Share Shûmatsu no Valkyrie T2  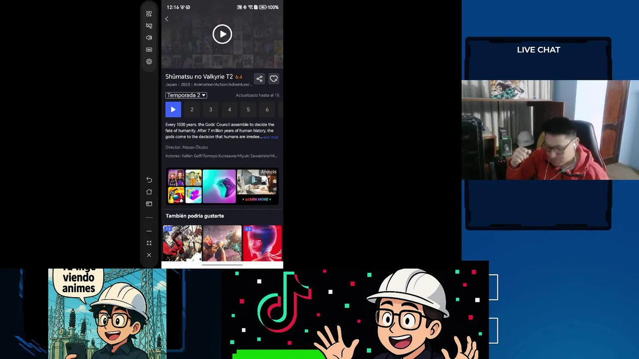259,79
